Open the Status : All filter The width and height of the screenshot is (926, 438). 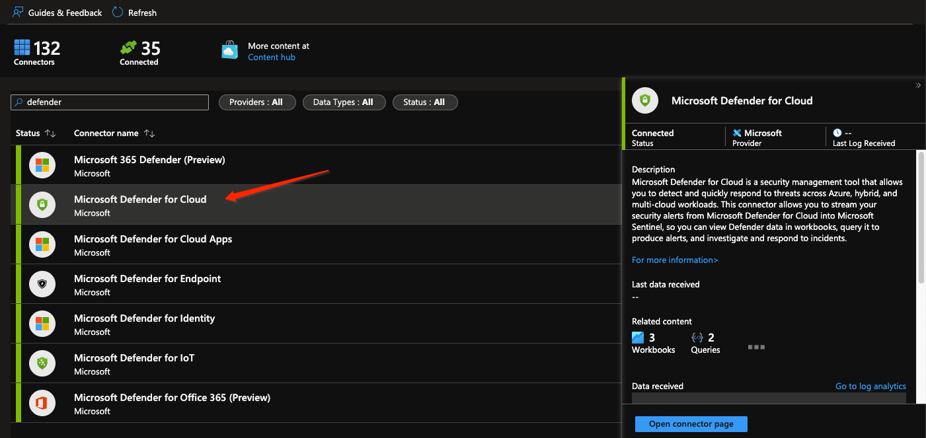[x=425, y=102]
